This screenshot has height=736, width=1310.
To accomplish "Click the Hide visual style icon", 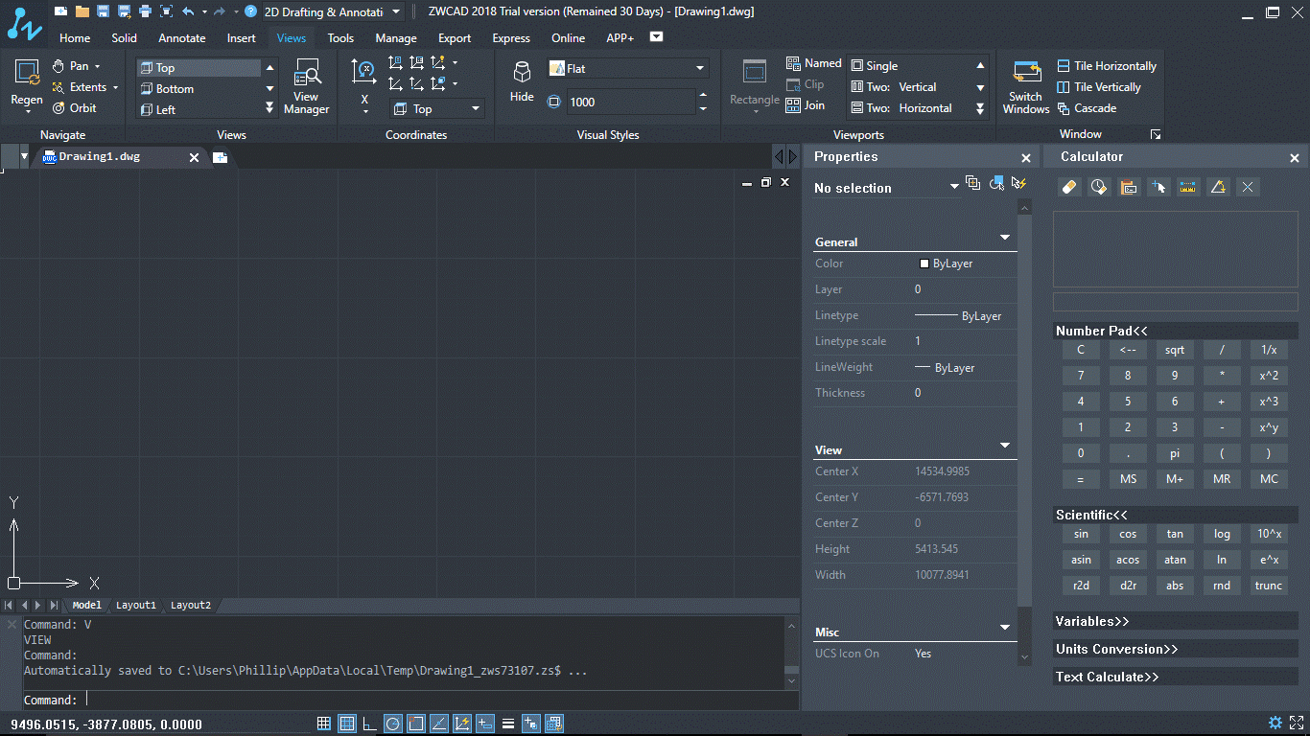I will click(522, 82).
